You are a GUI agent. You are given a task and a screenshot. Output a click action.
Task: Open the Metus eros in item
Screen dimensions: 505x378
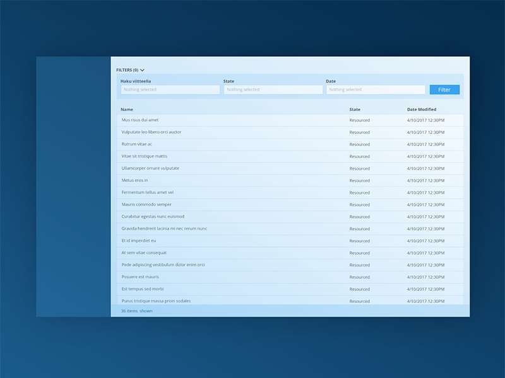[134, 180]
